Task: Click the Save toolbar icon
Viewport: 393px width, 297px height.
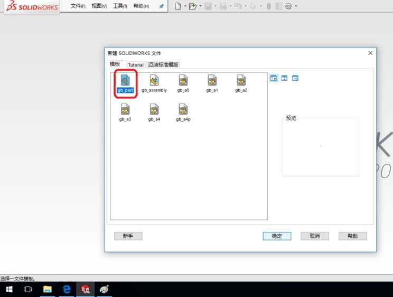Action: pyautogui.click(x=208, y=6)
